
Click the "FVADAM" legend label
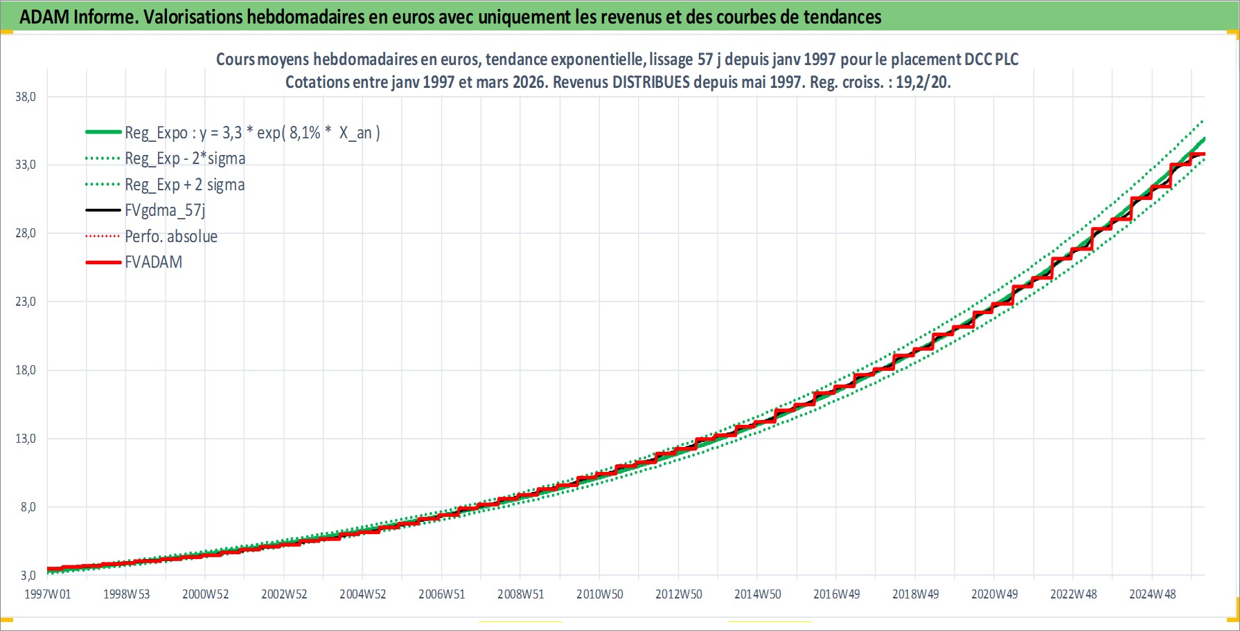pyautogui.click(x=154, y=262)
